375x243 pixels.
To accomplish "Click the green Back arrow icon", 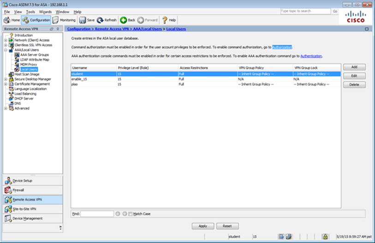I will tap(124, 20).
